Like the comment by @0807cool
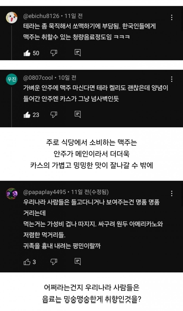 point(27,115)
